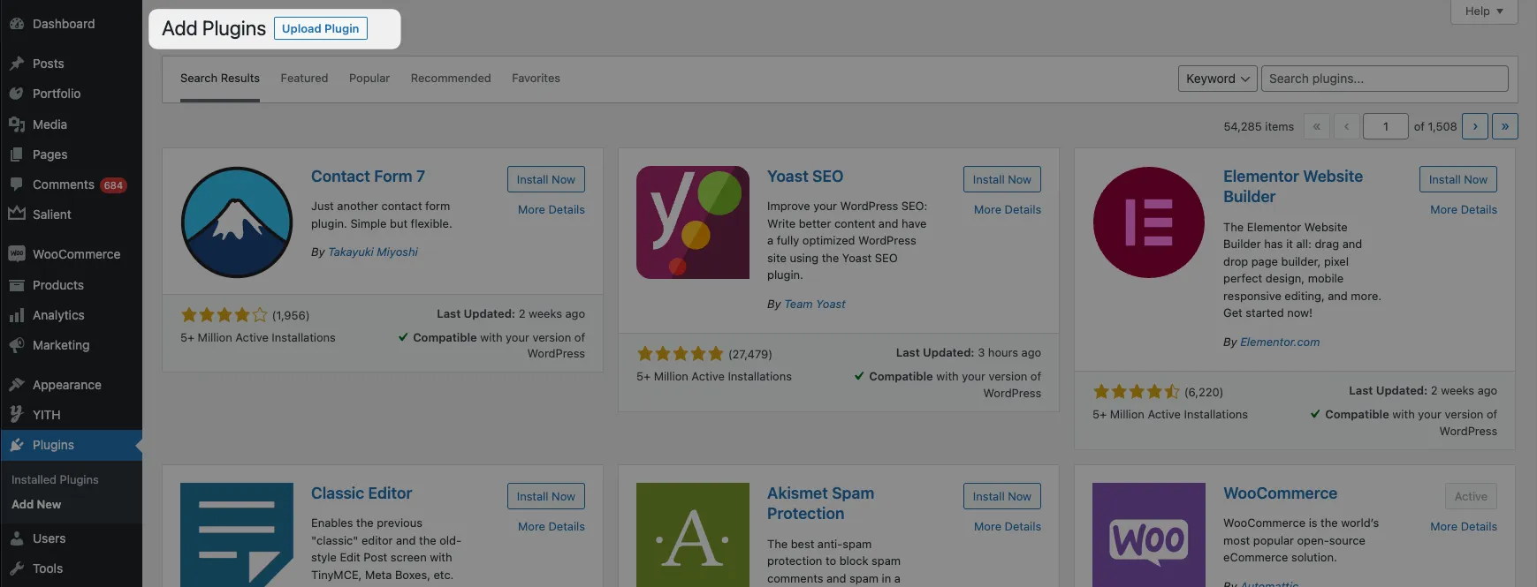Open author Team Yoast link
This screenshot has height=587, width=1537.
(x=815, y=305)
